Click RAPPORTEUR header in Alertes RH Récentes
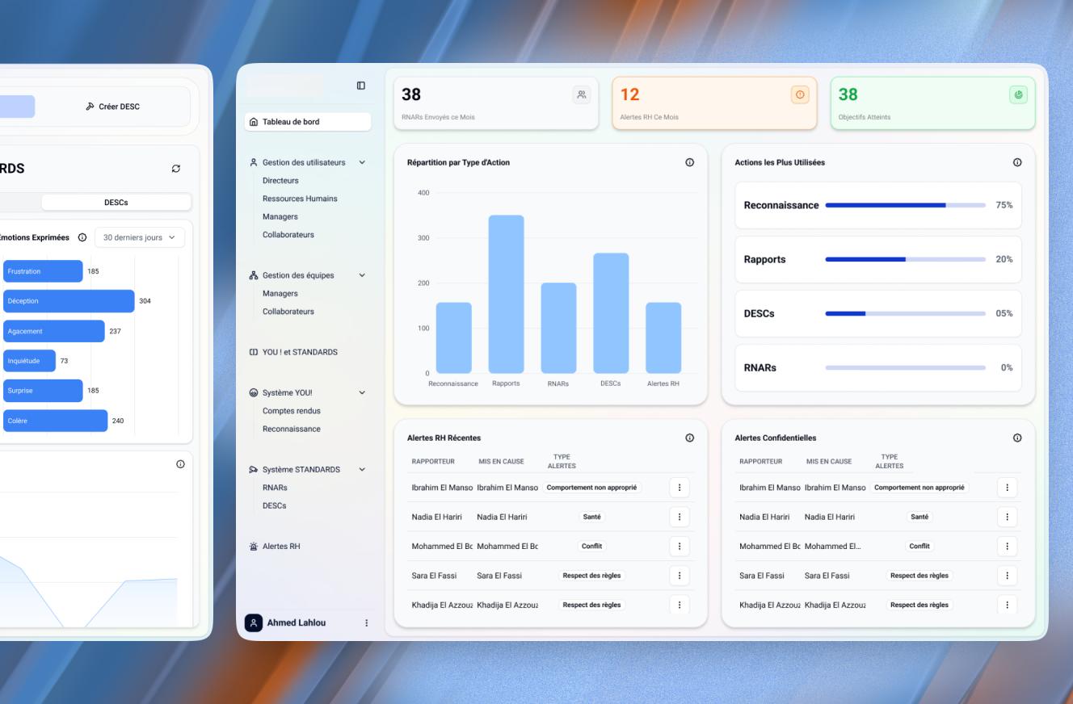The image size is (1073, 704). coord(433,462)
